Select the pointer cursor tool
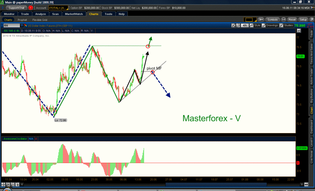 tap(17, 184)
